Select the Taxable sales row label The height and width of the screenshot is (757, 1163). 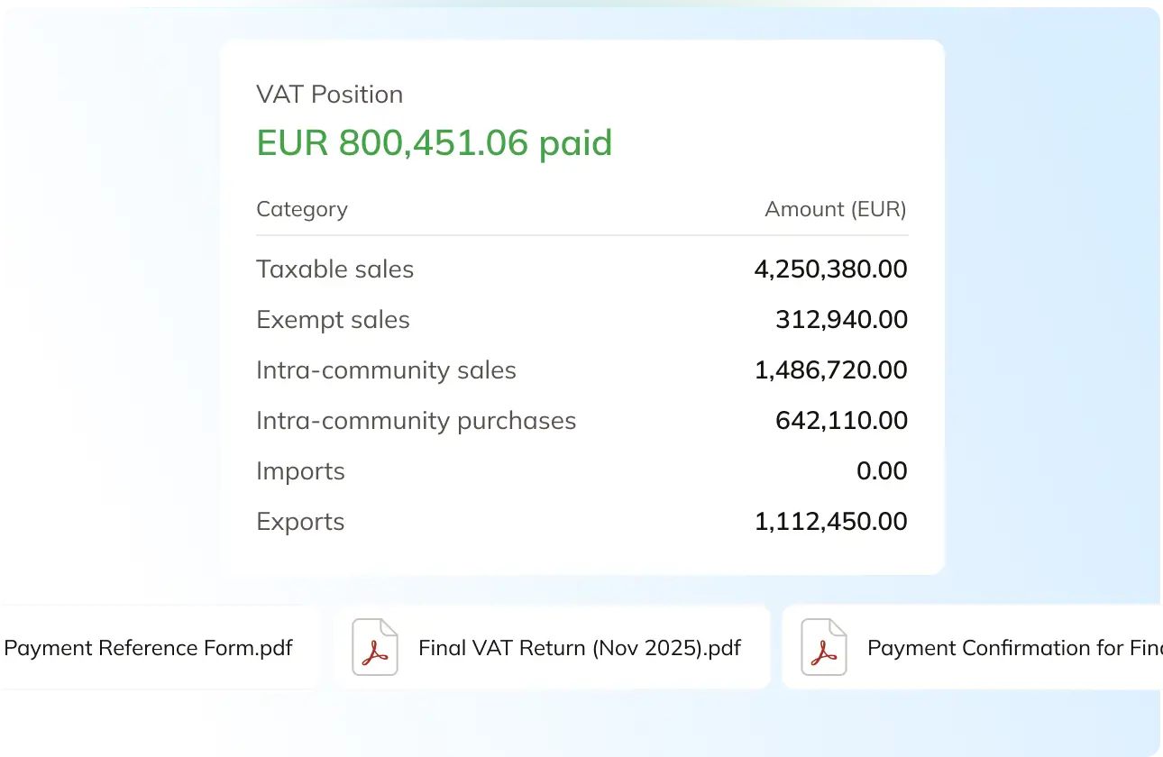pyautogui.click(x=334, y=269)
